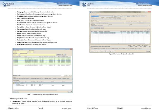Click first small icon button right of detalle checkbox
The image size is (159, 112).
coord(147,30)
